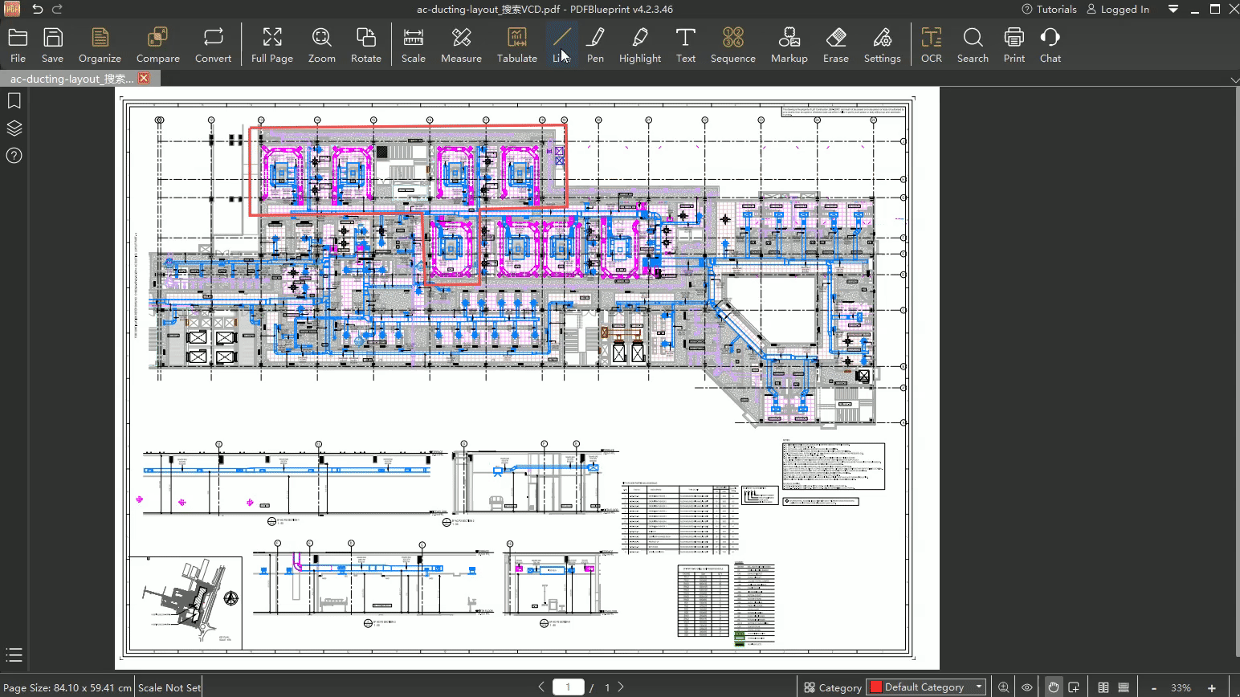This screenshot has width=1240, height=697.
Task: Open the Markup tool
Action: click(x=789, y=45)
